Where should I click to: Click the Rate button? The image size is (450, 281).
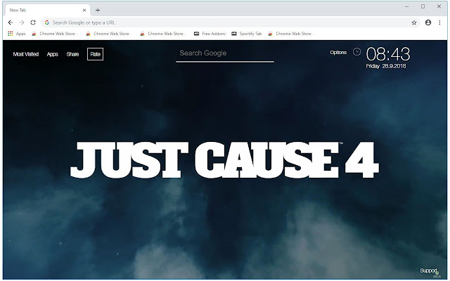[95, 54]
